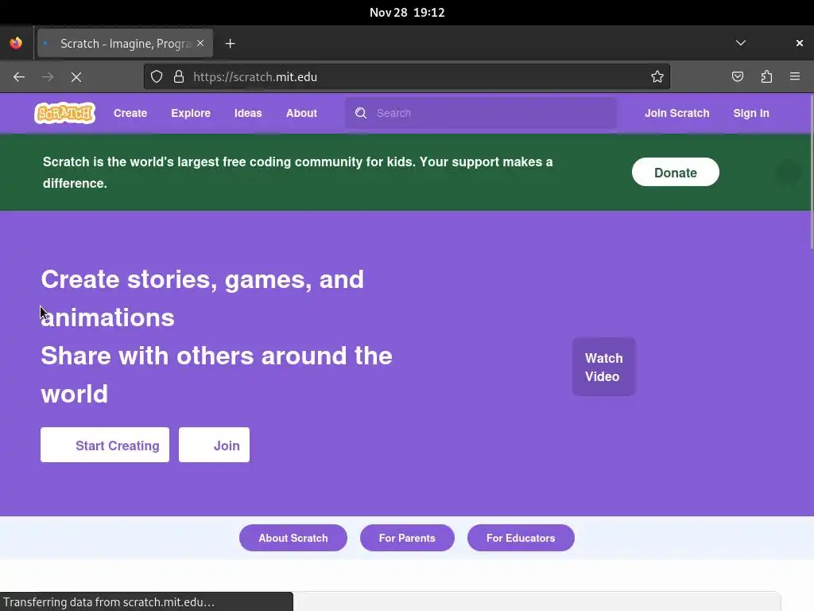Image resolution: width=814 pixels, height=611 pixels.
Task: Open the clock and date panel
Action: pos(407,13)
